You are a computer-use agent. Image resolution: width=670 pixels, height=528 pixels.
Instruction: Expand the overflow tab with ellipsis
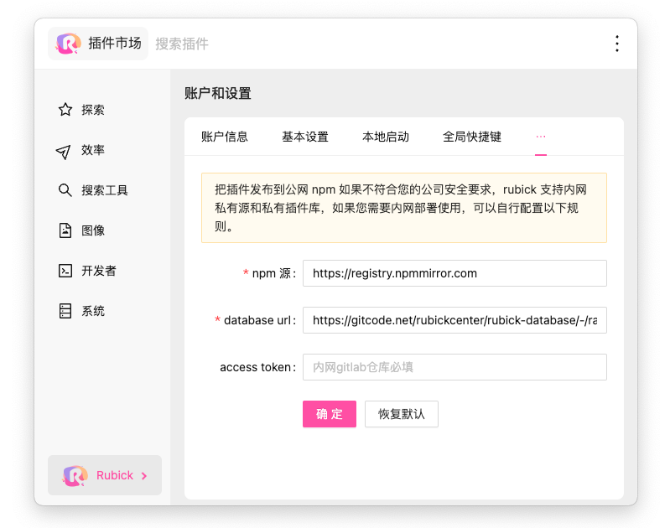click(x=541, y=137)
